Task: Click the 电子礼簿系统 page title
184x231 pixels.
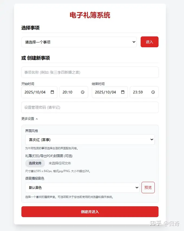Action: [x=90, y=15]
